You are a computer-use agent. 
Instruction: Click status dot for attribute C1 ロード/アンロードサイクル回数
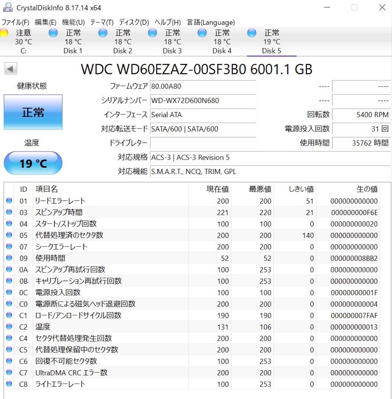pos(9,315)
